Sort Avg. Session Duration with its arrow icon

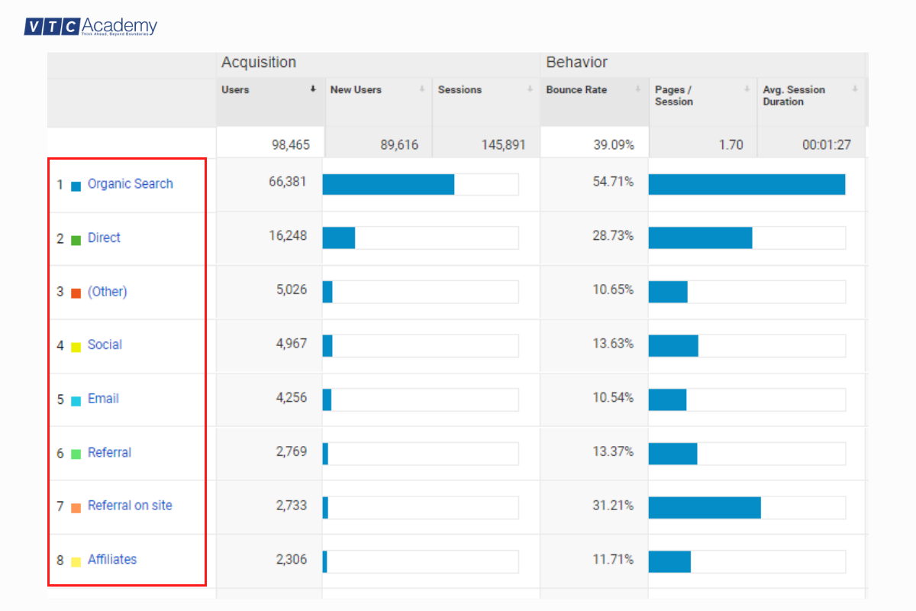coord(855,89)
